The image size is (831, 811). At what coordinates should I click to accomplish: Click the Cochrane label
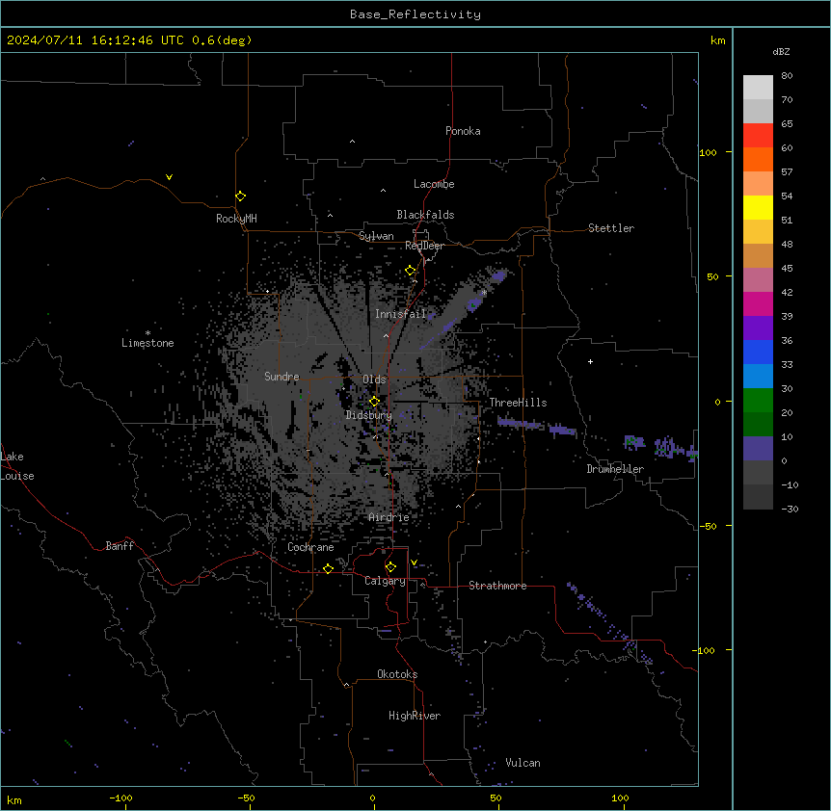[x=310, y=547]
